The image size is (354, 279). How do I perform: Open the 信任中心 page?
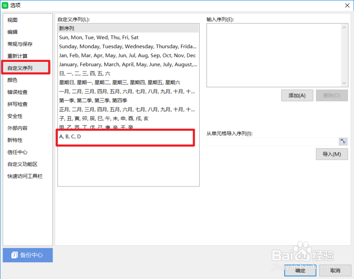coord(18,152)
